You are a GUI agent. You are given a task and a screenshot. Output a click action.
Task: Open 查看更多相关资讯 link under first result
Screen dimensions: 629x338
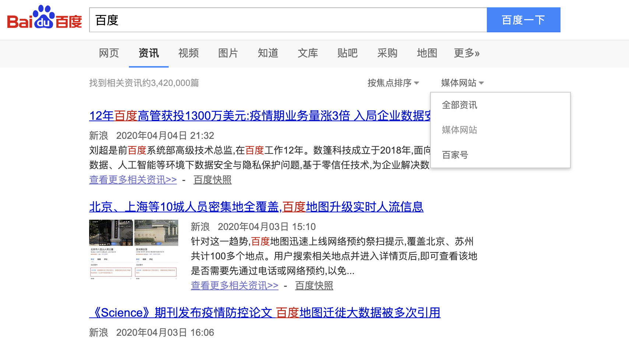133,180
